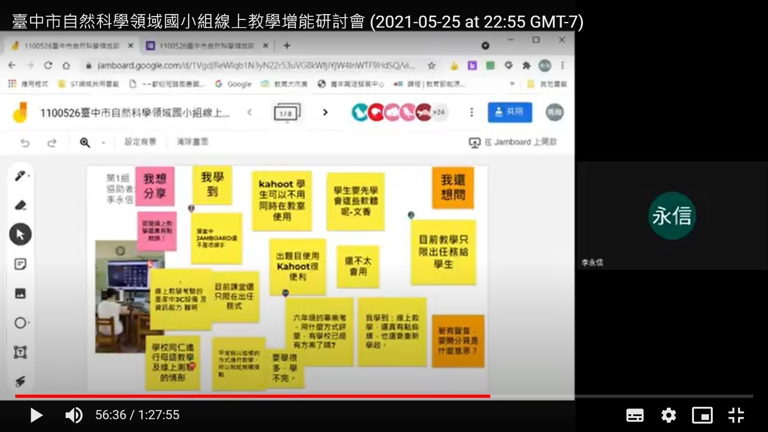The height and width of the screenshot is (432, 768).
Task: Select the Eraser tool
Action: tap(20, 205)
